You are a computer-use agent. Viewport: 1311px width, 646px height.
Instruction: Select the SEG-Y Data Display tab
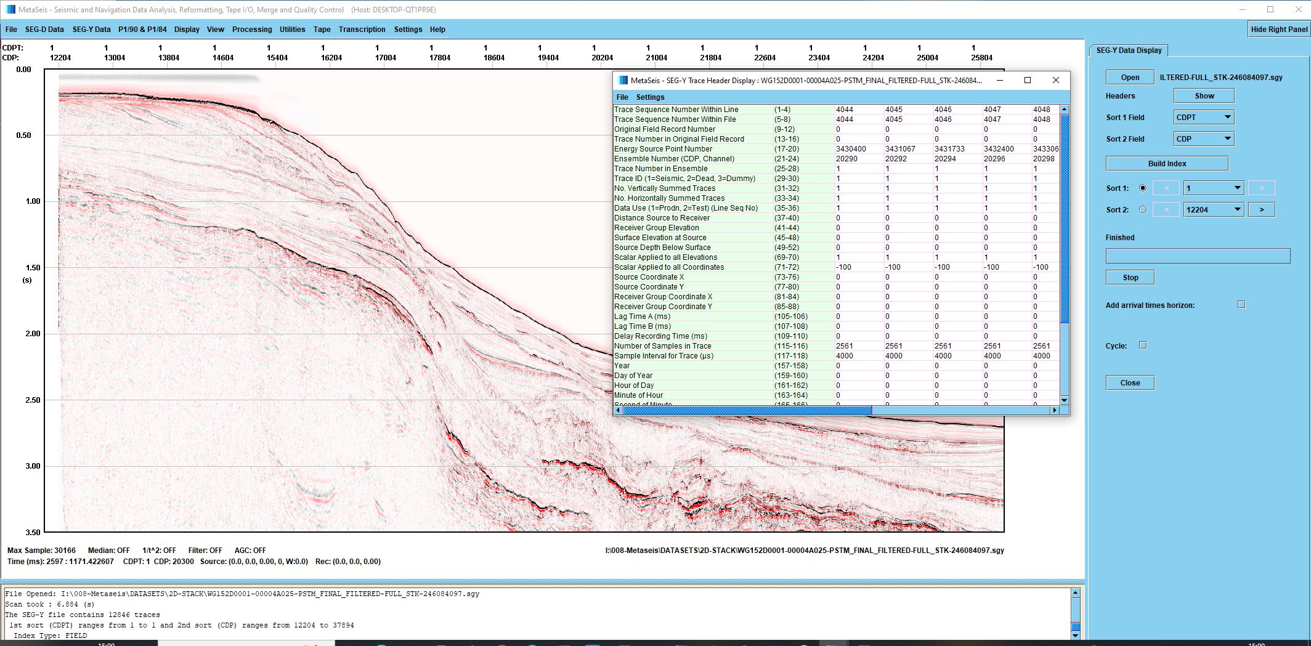coord(1129,50)
